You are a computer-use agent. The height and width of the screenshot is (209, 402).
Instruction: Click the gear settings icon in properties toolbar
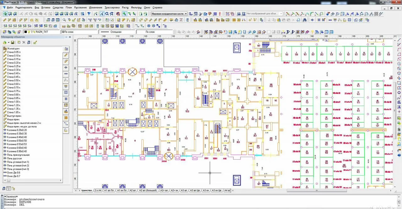click(254, 32)
